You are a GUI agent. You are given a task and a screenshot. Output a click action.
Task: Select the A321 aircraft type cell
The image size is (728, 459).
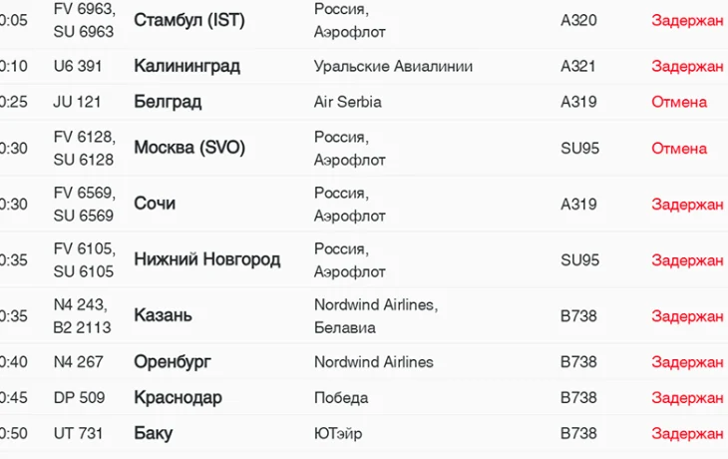[x=578, y=67]
